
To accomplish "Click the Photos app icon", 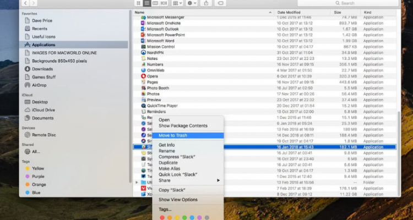I will 143,94.
